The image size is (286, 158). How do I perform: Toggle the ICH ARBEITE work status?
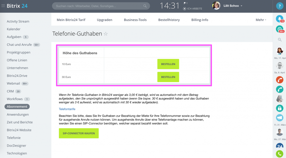pos(193,9)
